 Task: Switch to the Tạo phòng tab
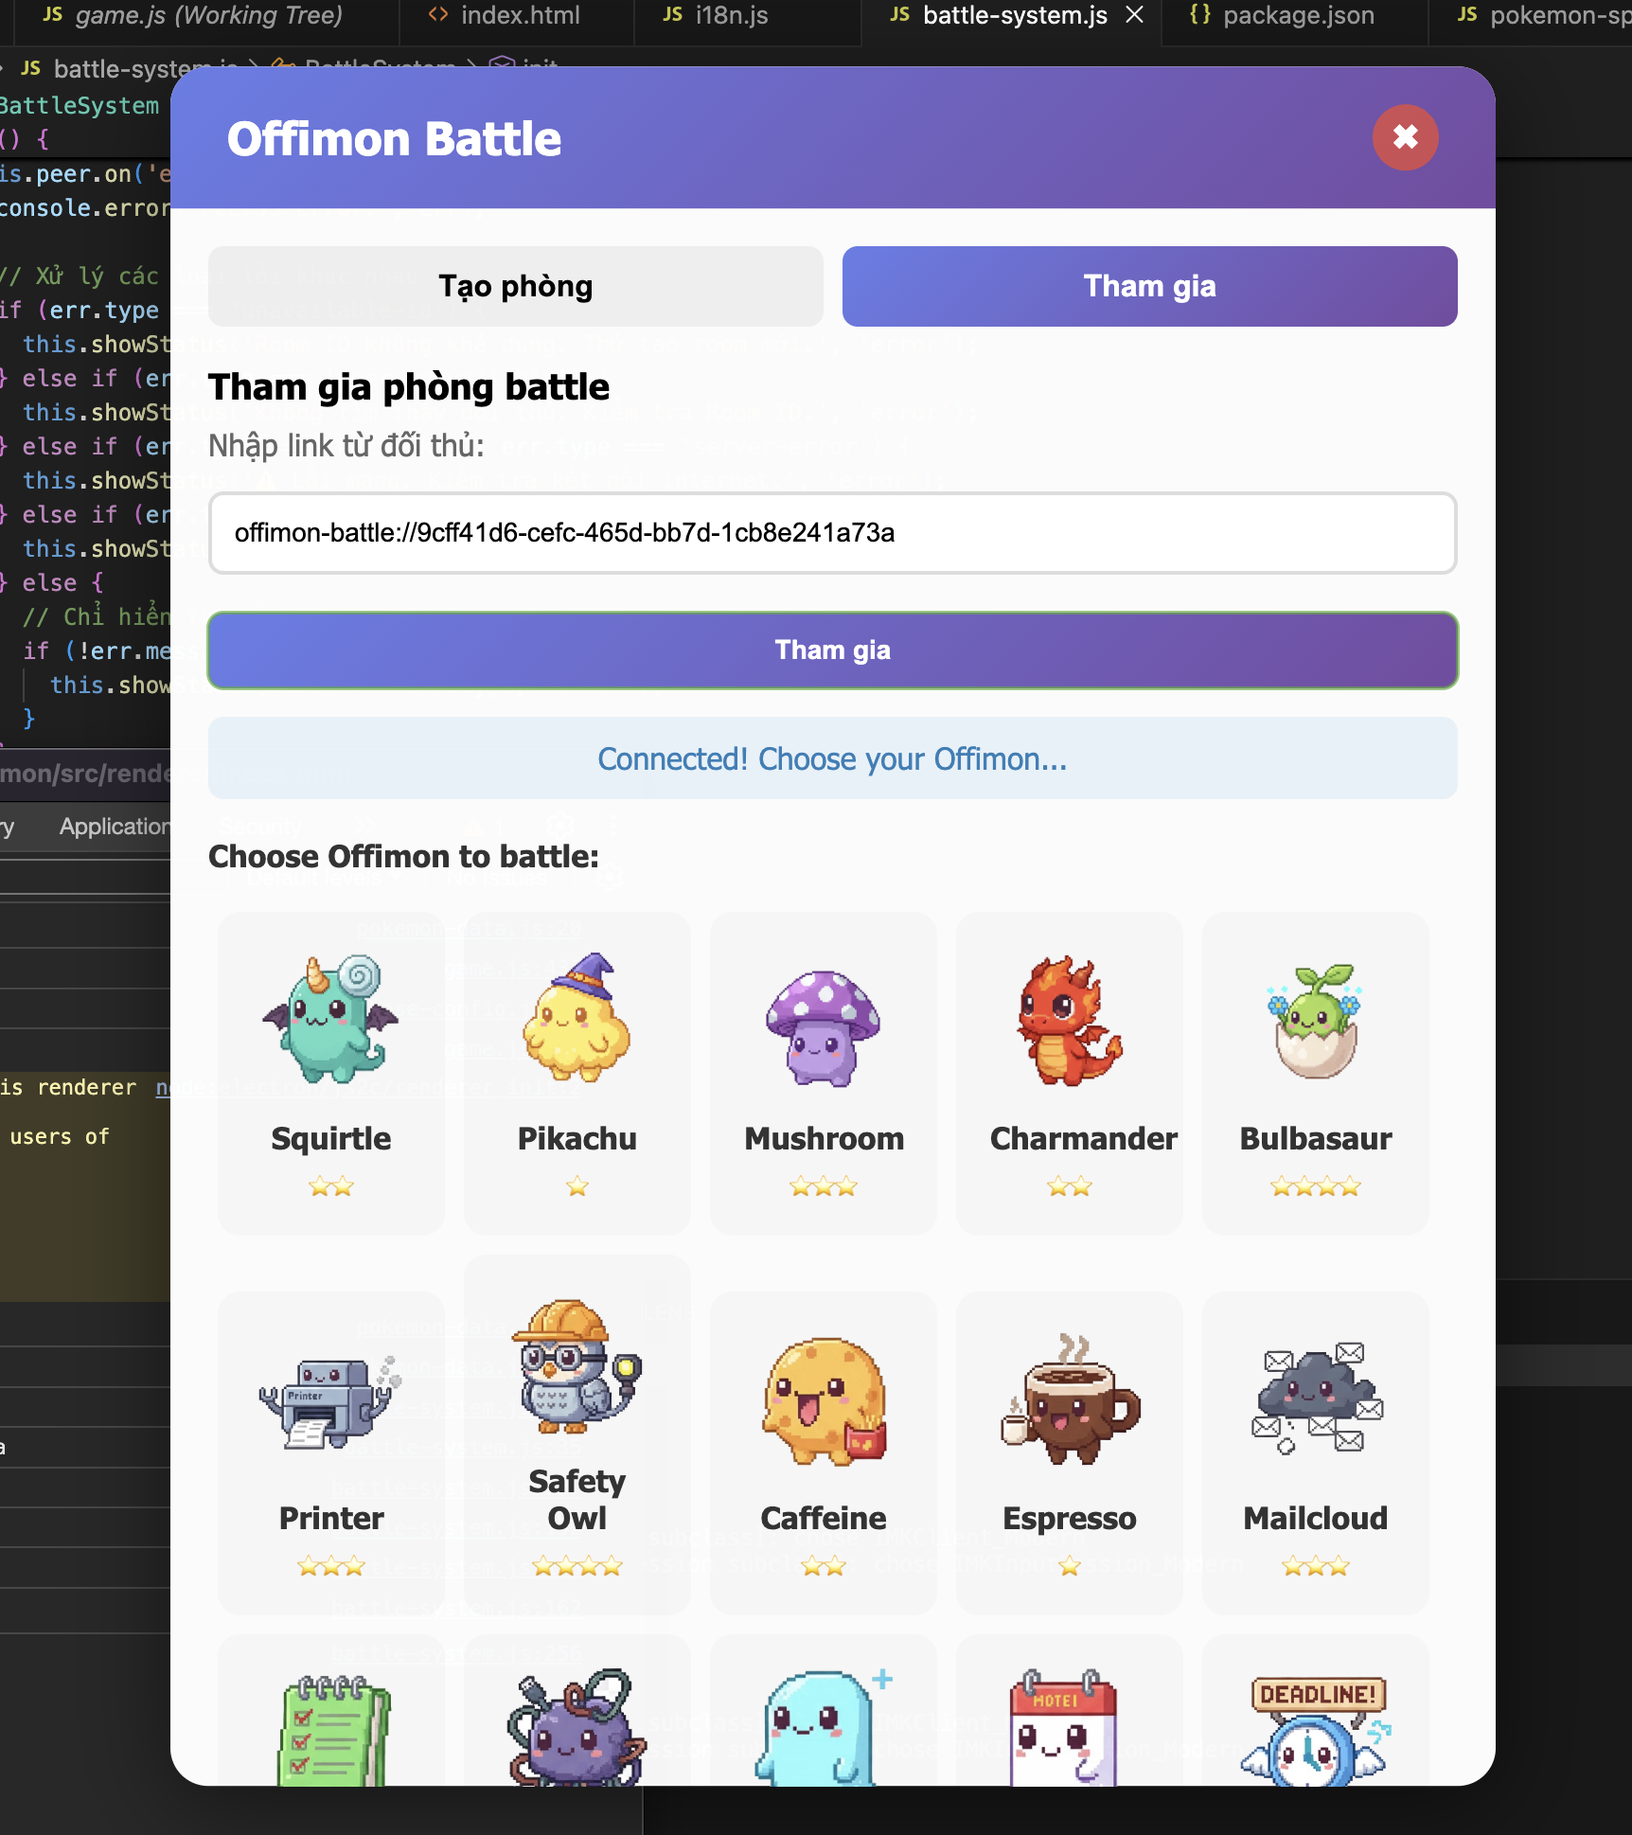pos(516,286)
